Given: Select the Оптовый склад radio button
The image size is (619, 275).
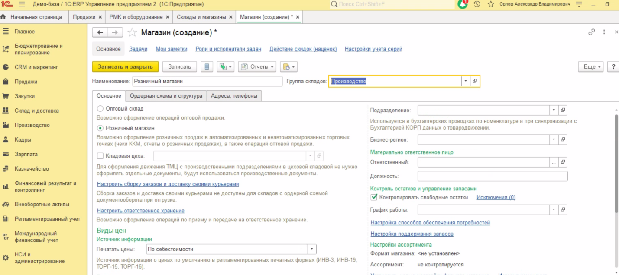Looking at the screenshot, I should point(100,109).
